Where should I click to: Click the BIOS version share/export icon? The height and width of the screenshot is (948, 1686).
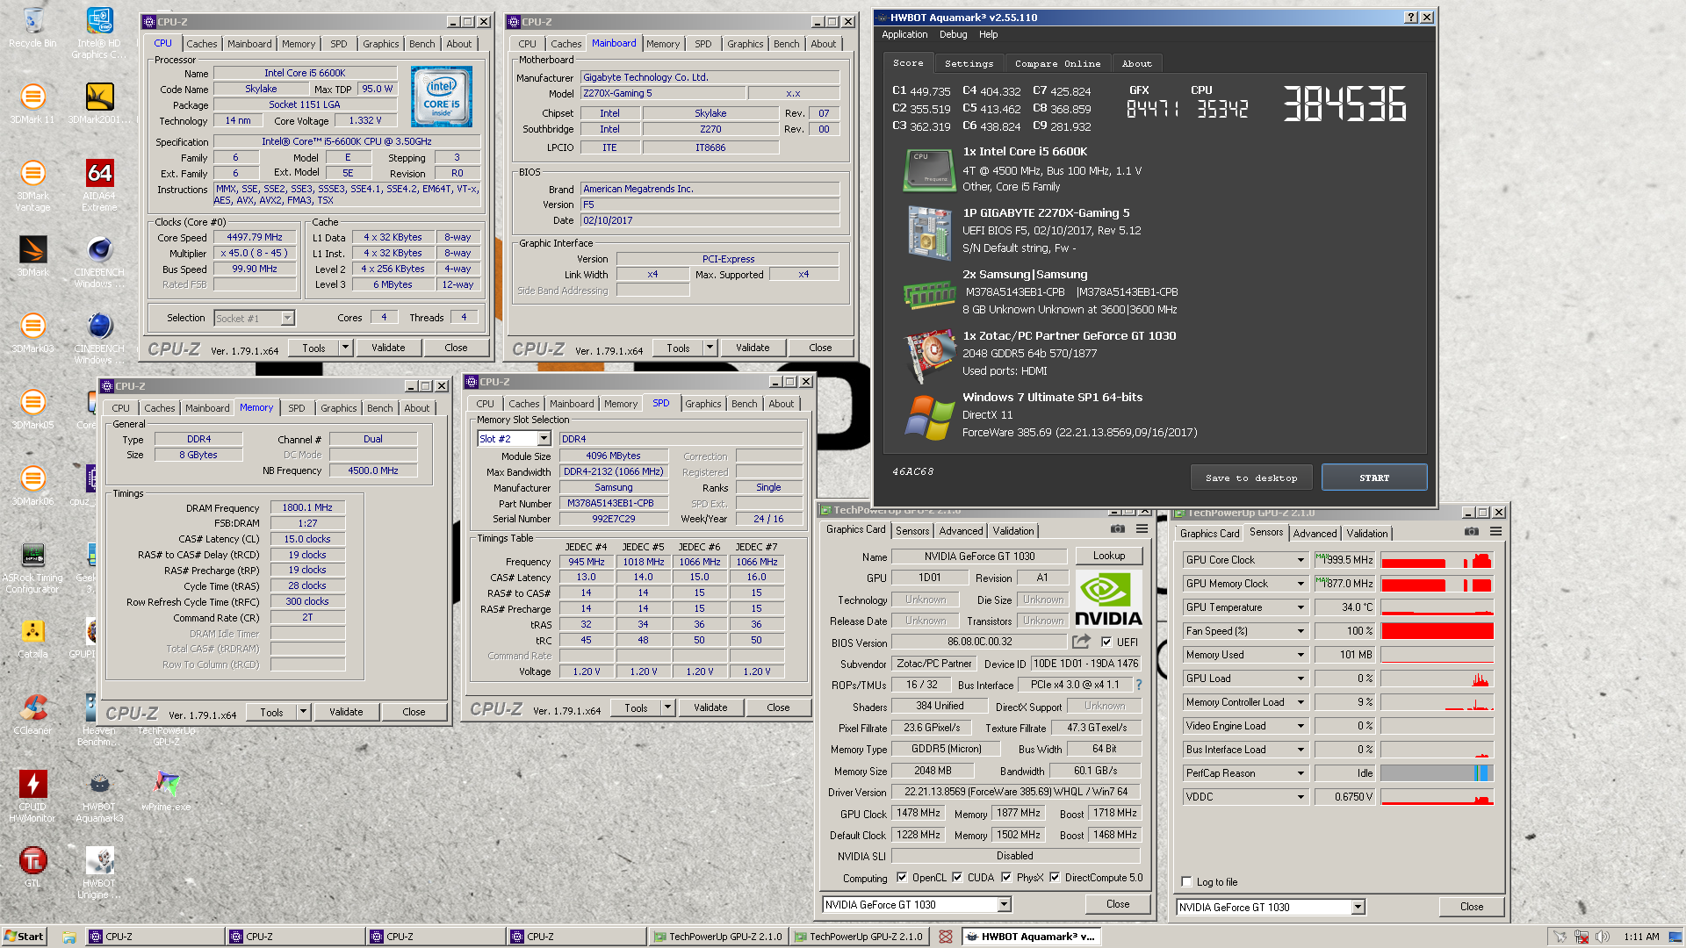point(1081,642)
